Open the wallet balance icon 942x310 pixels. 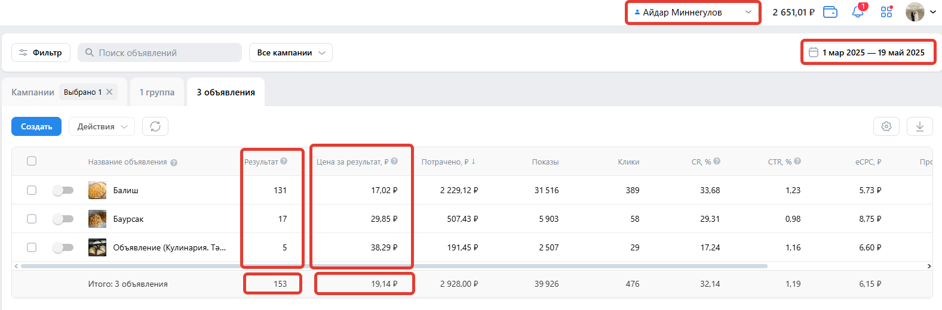click(830, 12)
